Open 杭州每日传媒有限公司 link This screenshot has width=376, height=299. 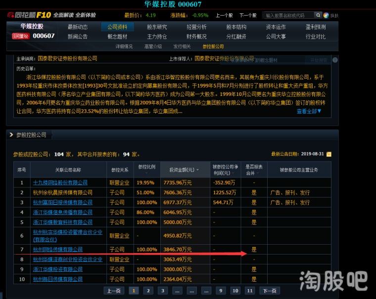click(x=58, y=279)
